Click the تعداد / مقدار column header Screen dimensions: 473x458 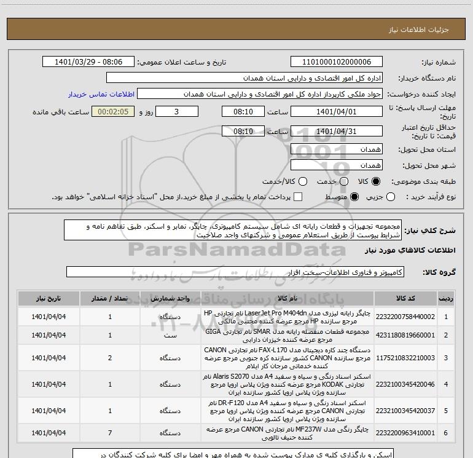click(110, 299)
